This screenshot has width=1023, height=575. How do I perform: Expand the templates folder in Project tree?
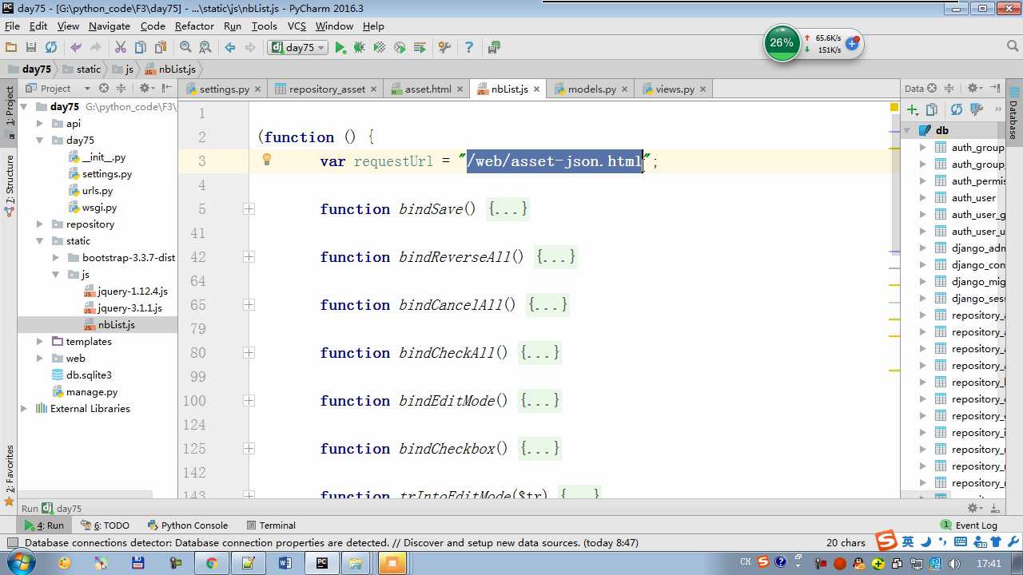40,342
